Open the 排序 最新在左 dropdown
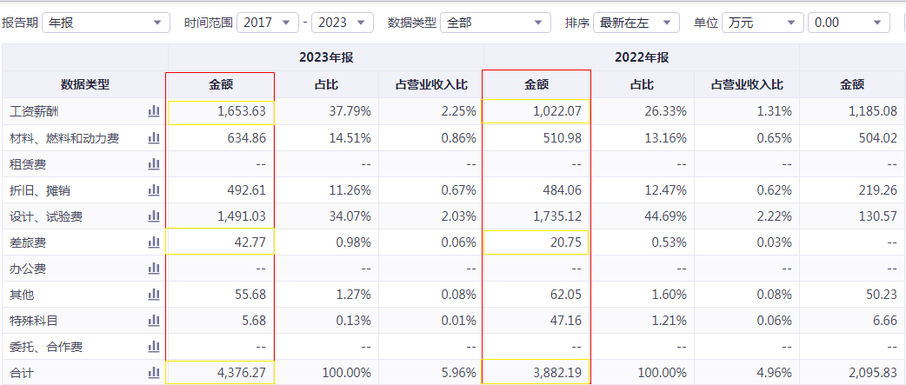 click(x=636, y=23)
